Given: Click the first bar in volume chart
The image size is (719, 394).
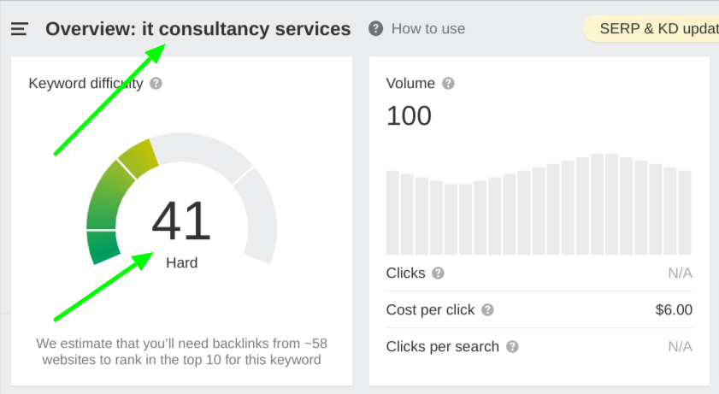Looking at the screenshot, I should (392, 212).
